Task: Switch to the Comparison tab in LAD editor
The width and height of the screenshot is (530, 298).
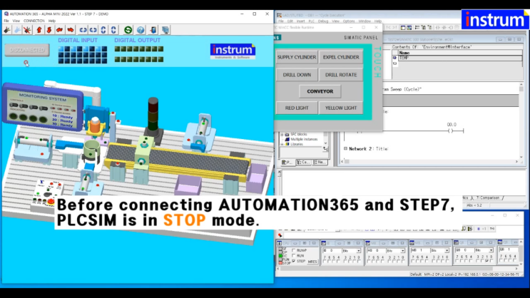Action: click(488, 197)
